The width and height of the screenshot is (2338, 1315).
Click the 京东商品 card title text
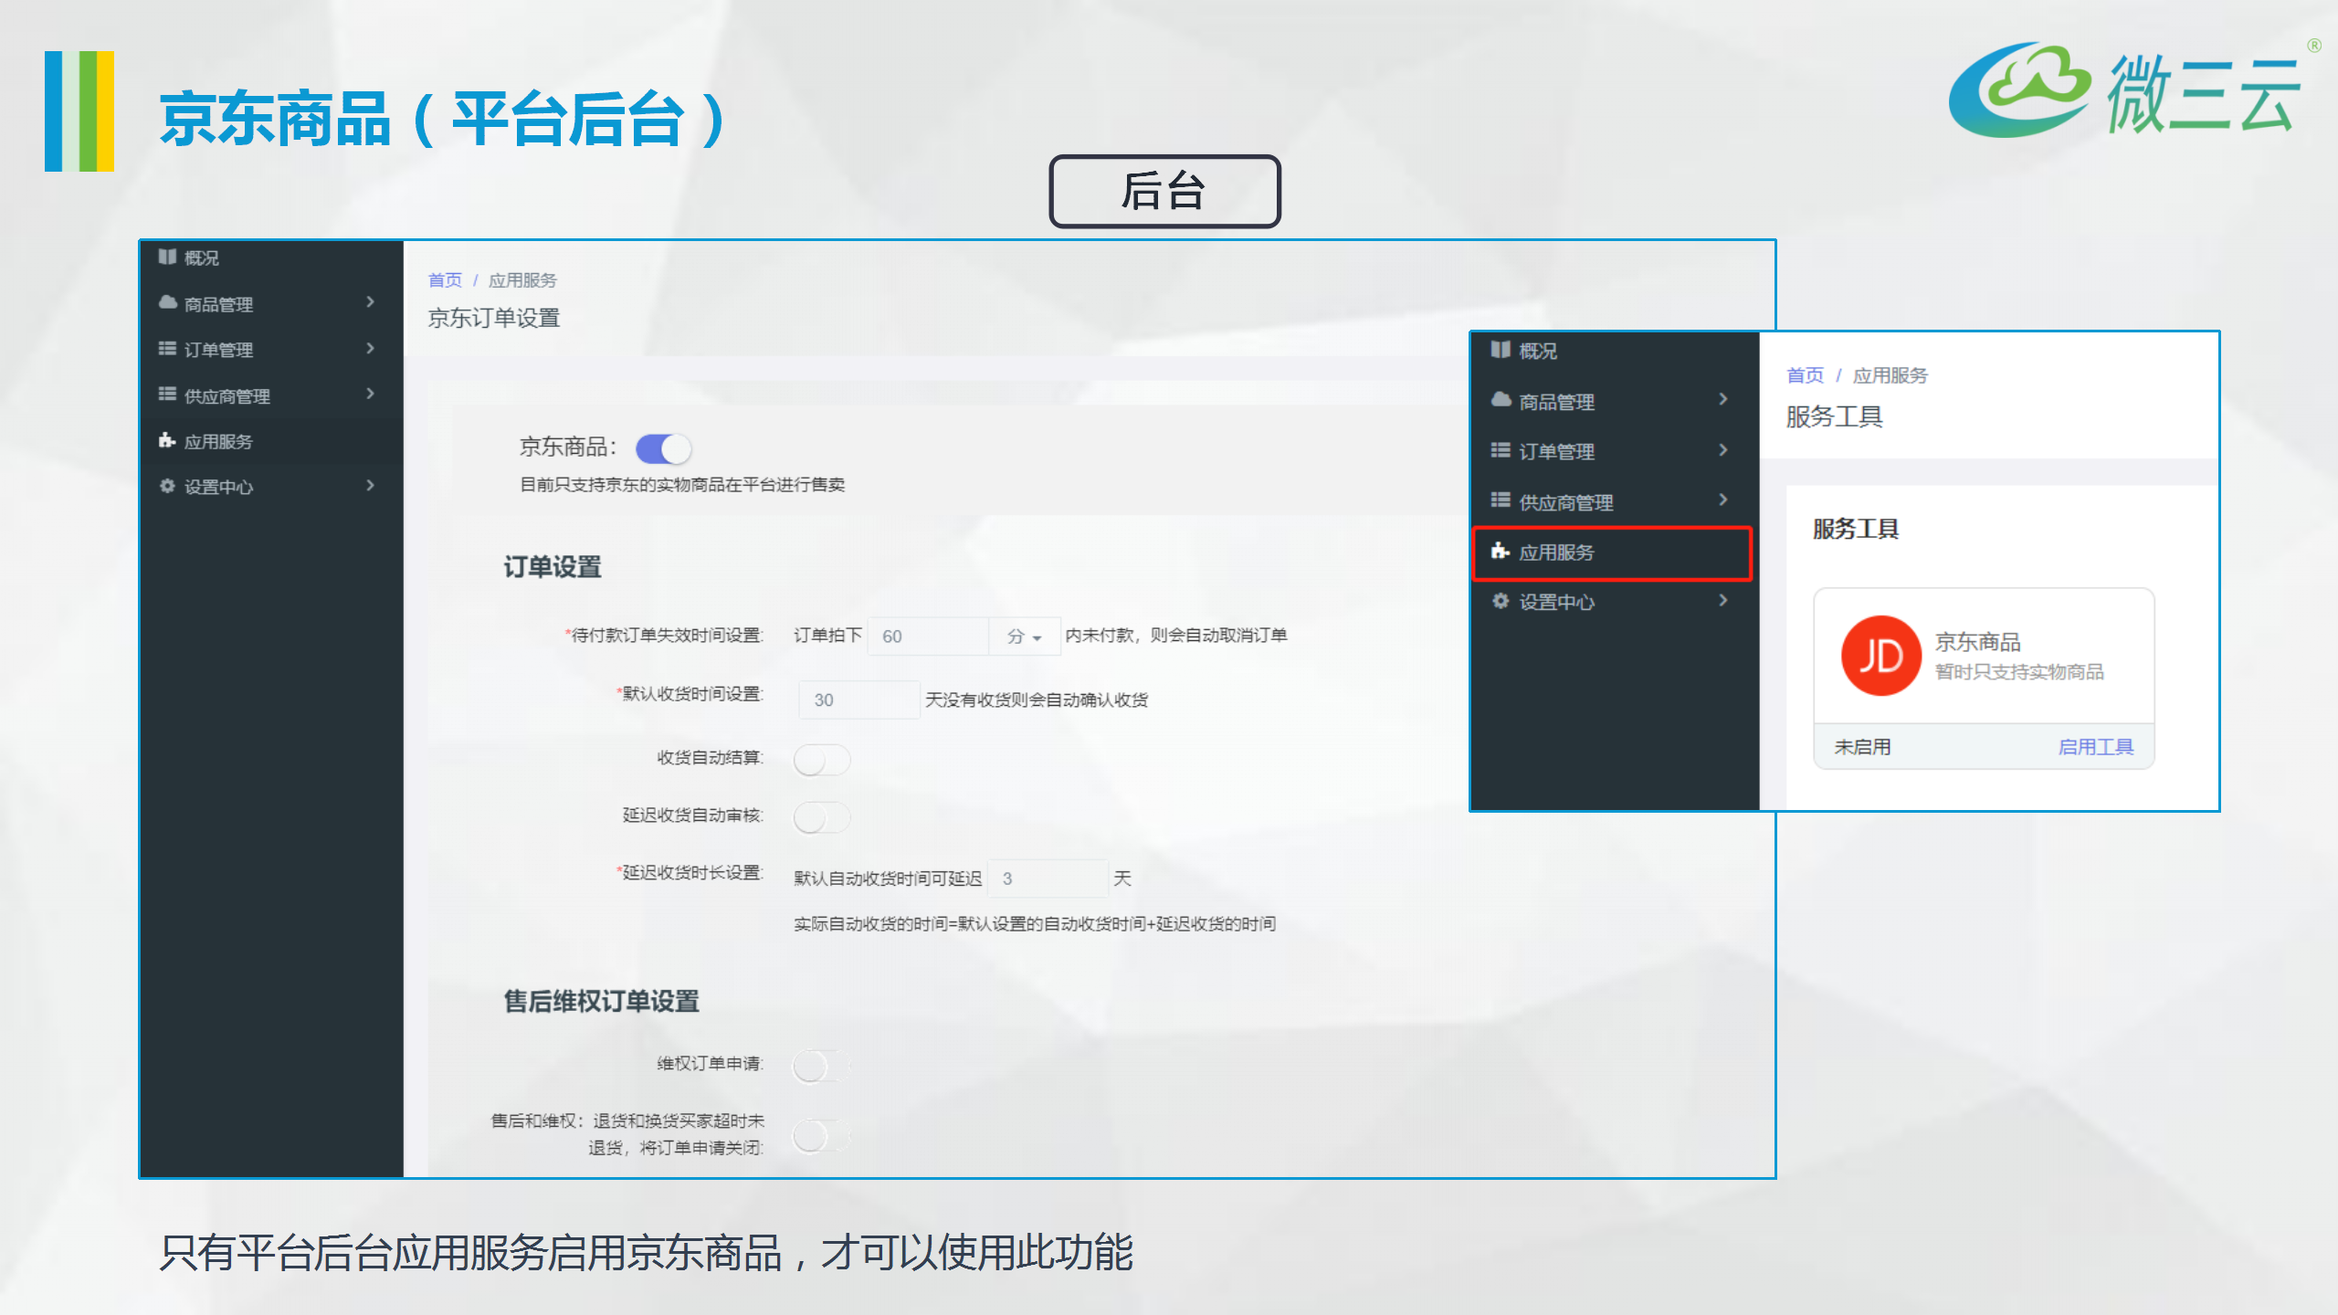coord(1978,642)
